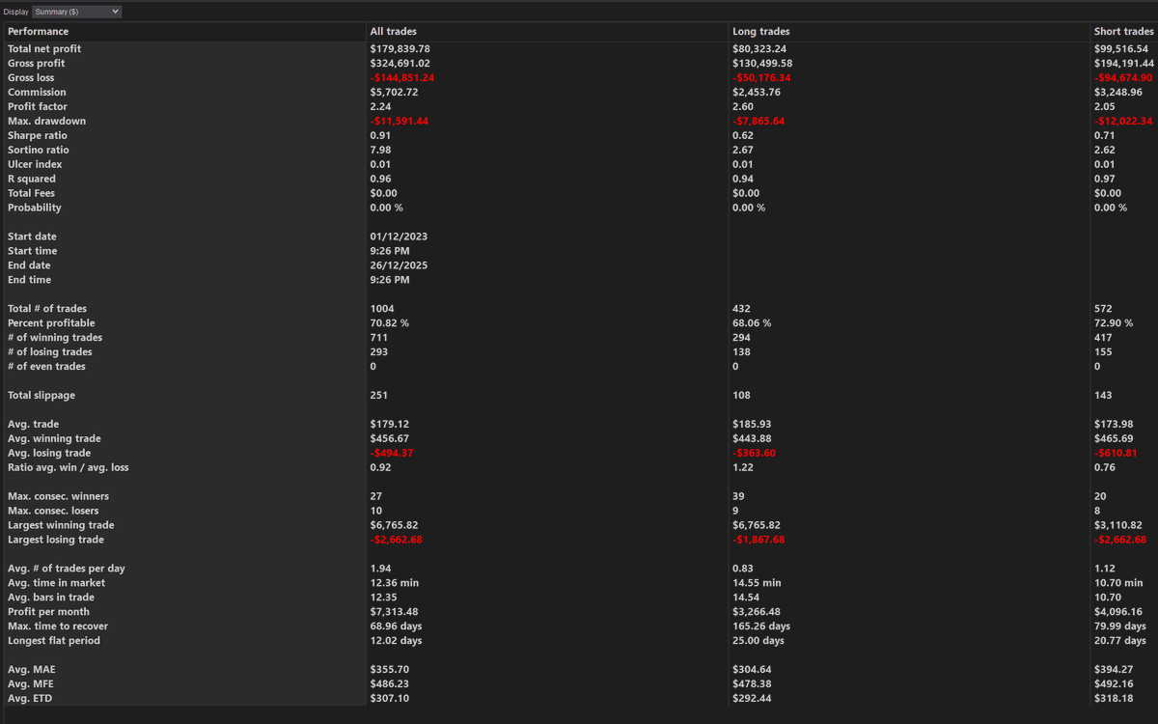This screenshot has height=724, width=1158.
Task: Select total trades count 1004
Action: [x=382, y=309]
